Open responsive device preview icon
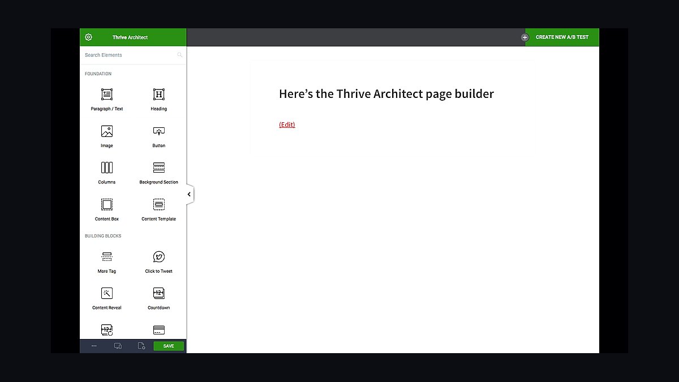Image resolution: width=679 pixels, height=382 pixels. pyautogui.click(x=118, y=346)
